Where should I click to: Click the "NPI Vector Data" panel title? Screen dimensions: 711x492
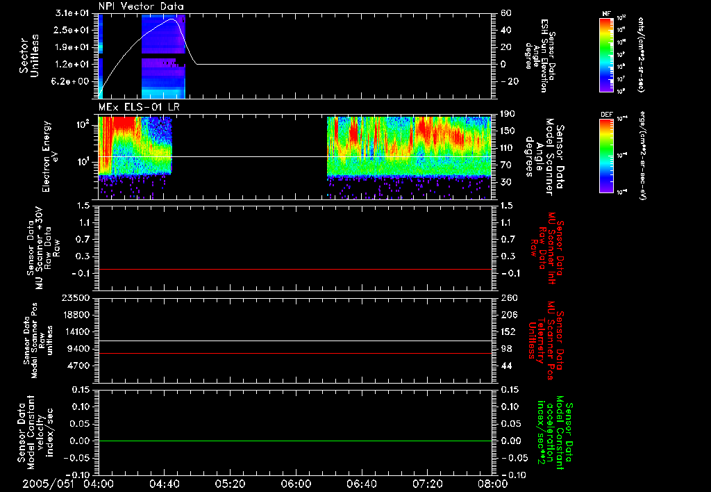point(141,6)
